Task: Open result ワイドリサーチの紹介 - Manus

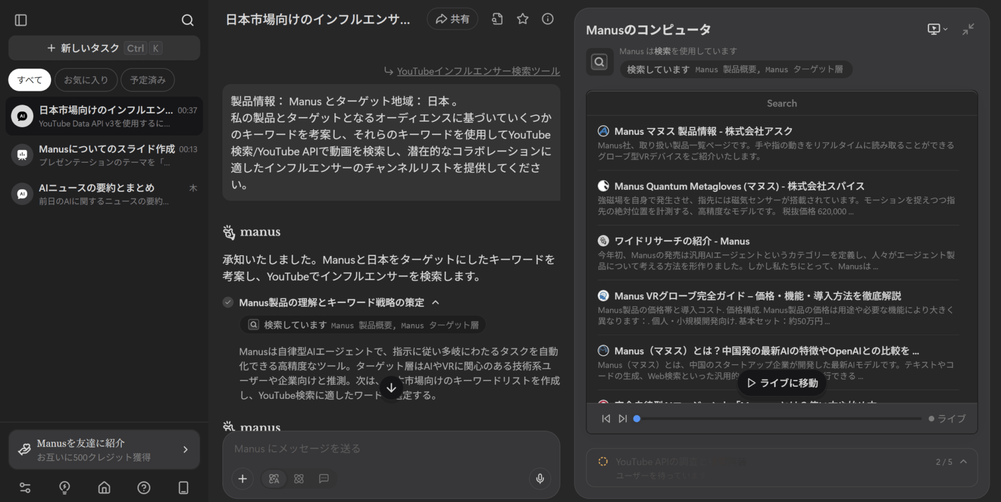Action: [x=682, y=241]
